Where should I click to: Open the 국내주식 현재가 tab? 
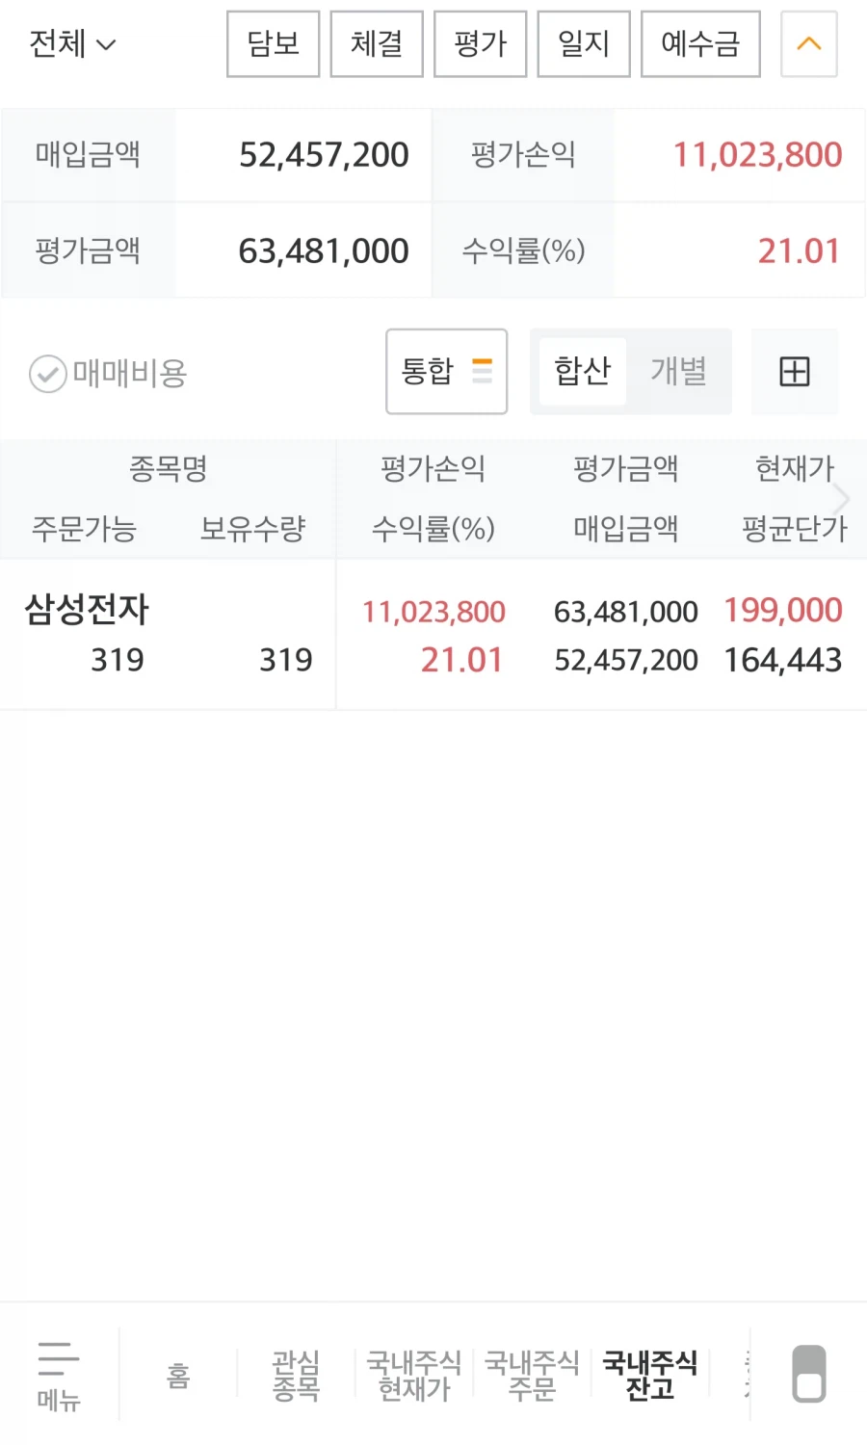414,1375
